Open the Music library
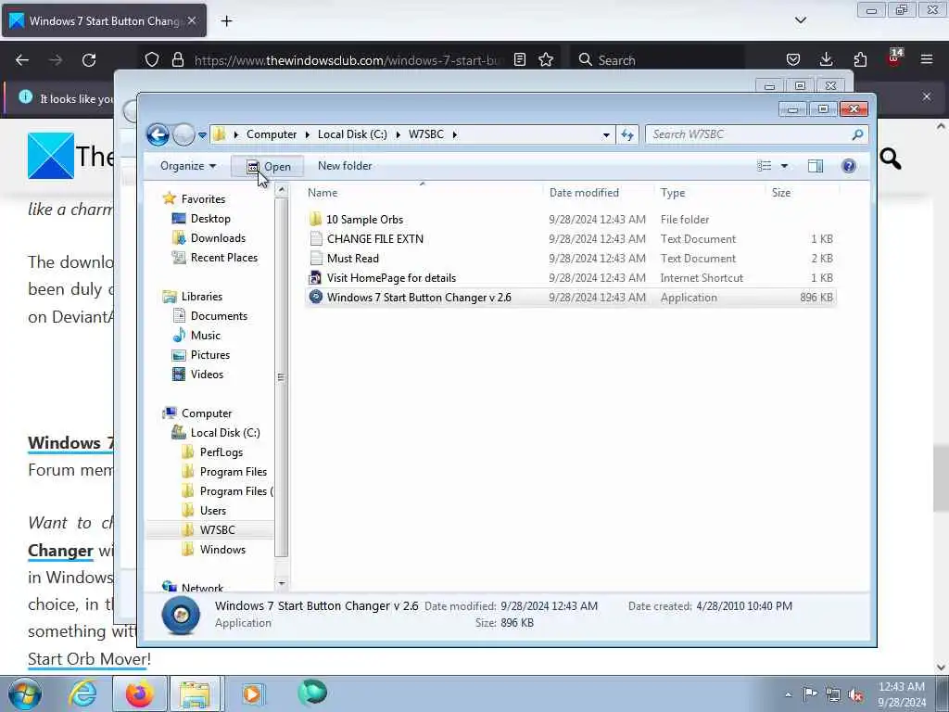The height and width of the screenshot is (712, 949). [205, 336]
